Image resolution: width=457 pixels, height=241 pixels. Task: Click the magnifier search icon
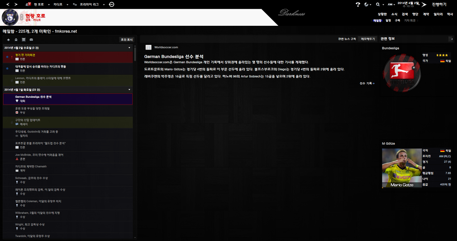point(378,4)
